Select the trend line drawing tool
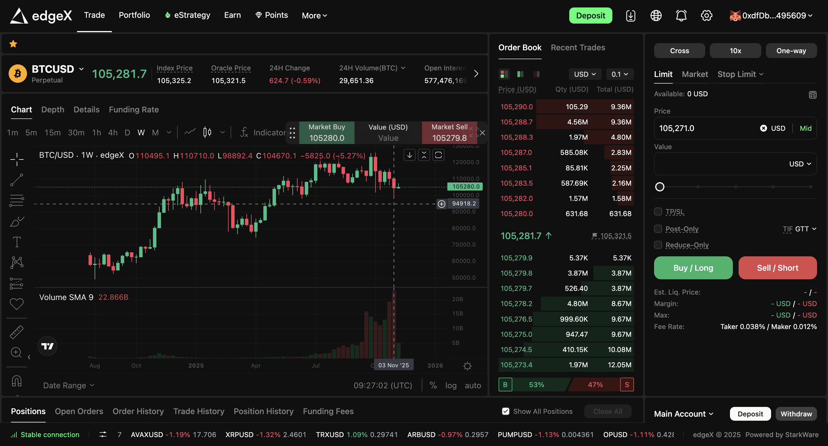The height and width of the screenshot is (446, 828). click(x=17, y=180)
